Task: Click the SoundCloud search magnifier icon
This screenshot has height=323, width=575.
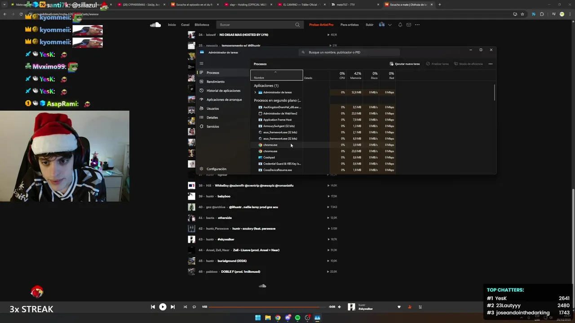Action: pos(297,25)
